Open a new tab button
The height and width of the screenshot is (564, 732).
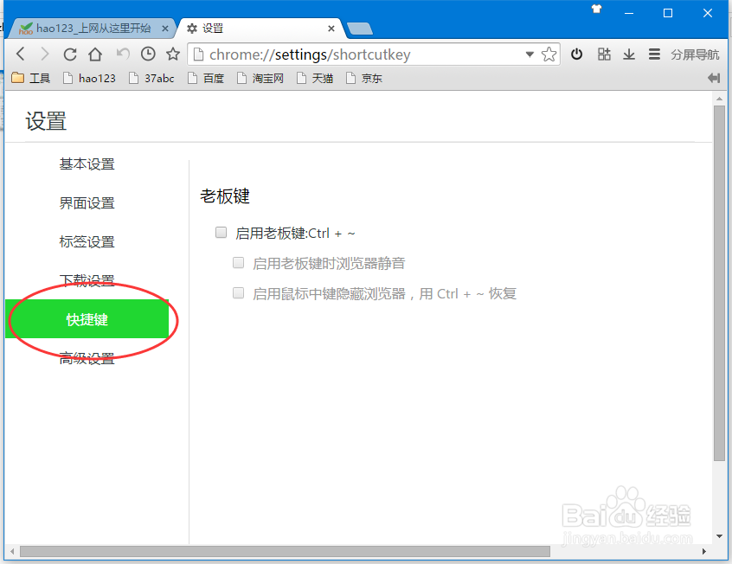[x=360, y=29]
